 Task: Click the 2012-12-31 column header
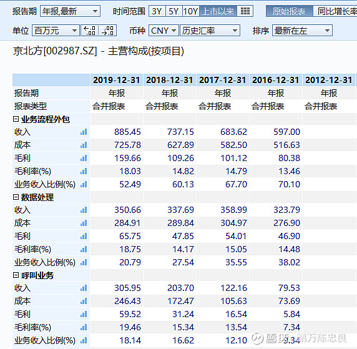click(329, 80)
